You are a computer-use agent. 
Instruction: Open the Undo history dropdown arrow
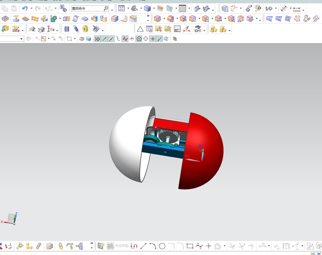coord(32,8)
